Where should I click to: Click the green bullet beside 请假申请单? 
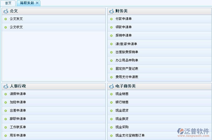(6, 94)
